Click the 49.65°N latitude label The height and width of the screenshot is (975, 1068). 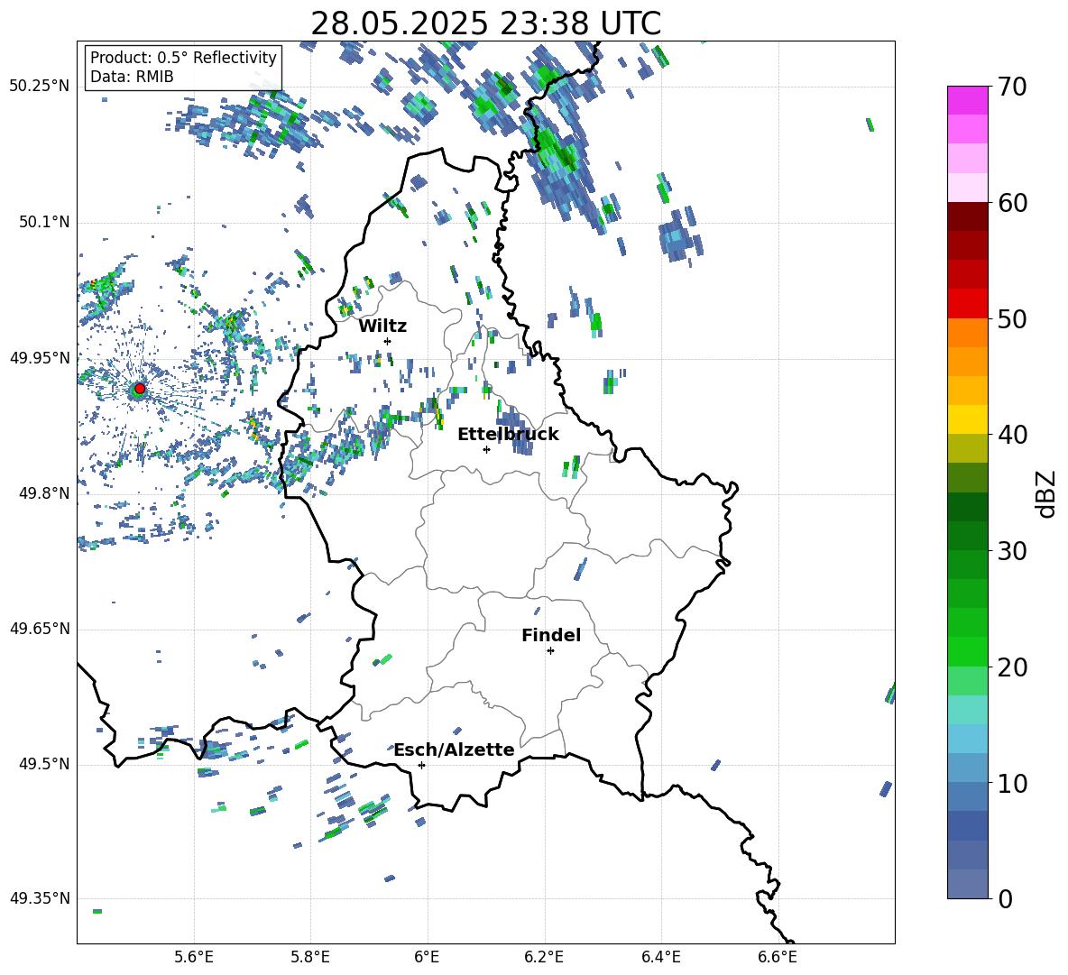point(40,629)
